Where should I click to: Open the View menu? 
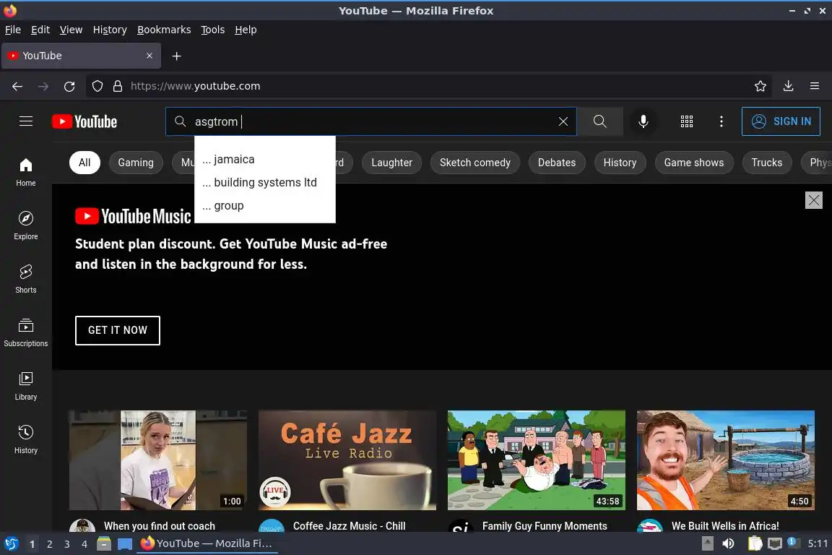point(71,30)
